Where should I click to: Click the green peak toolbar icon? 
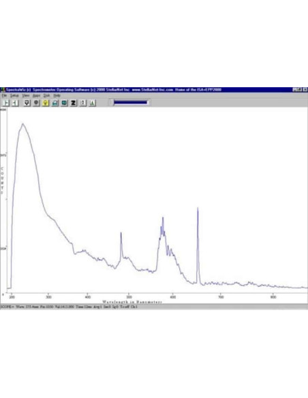[x=92, y=103]
